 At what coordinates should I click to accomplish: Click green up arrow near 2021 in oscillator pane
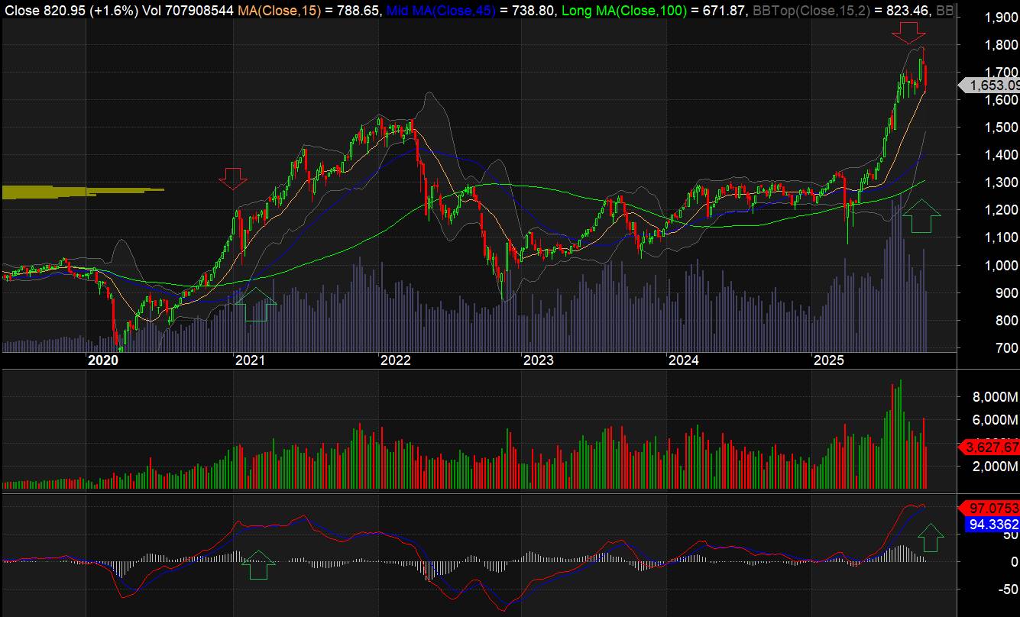[x=260, y=567]
